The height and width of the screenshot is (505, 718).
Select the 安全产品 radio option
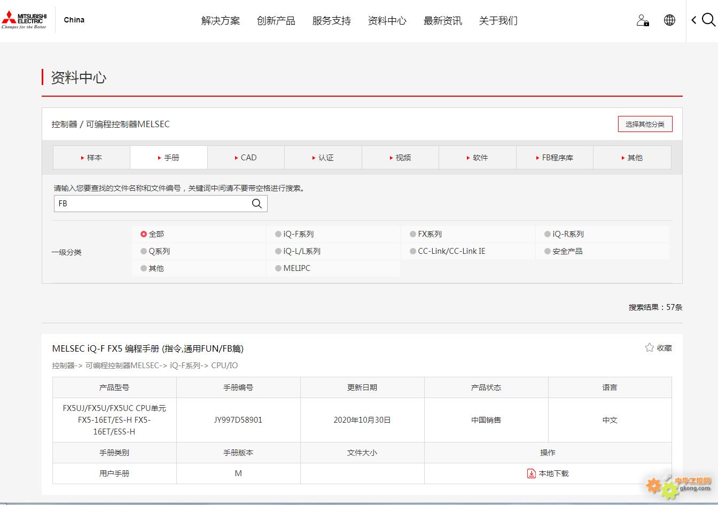[x=548, y=251]
